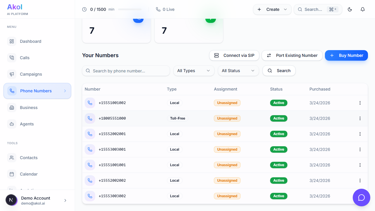Click the Dashboard grid icon in sidebar
375x211 pixels.
tap(12, 41)
